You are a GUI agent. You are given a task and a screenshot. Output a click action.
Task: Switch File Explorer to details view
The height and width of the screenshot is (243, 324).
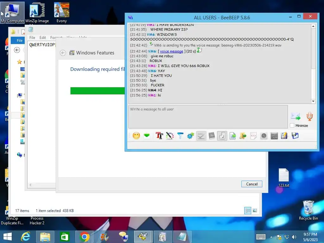248,210
